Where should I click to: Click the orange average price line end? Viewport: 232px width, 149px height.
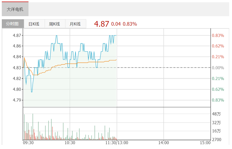[116, 60]
